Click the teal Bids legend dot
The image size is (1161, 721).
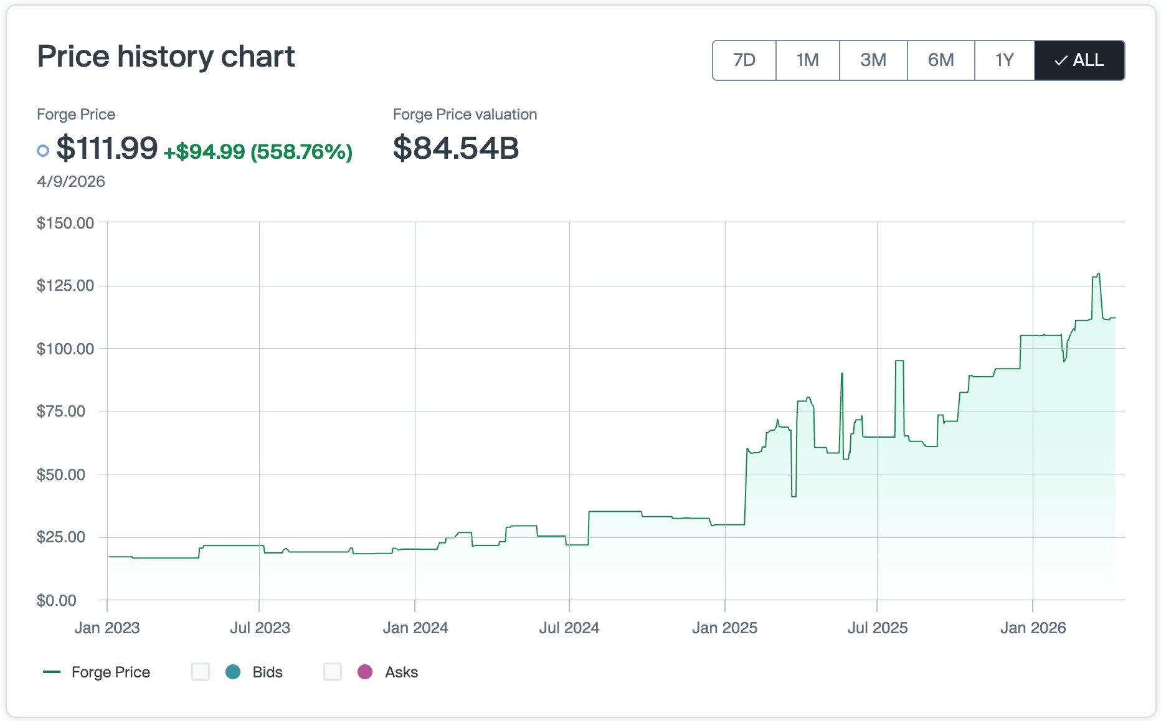tap(234, 672)
